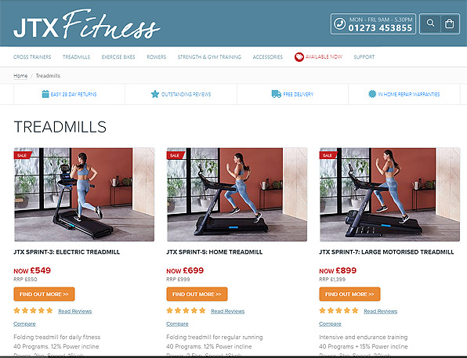Open the shopping bag cart icon
467x358 pixels.
(x=449, y=24)
